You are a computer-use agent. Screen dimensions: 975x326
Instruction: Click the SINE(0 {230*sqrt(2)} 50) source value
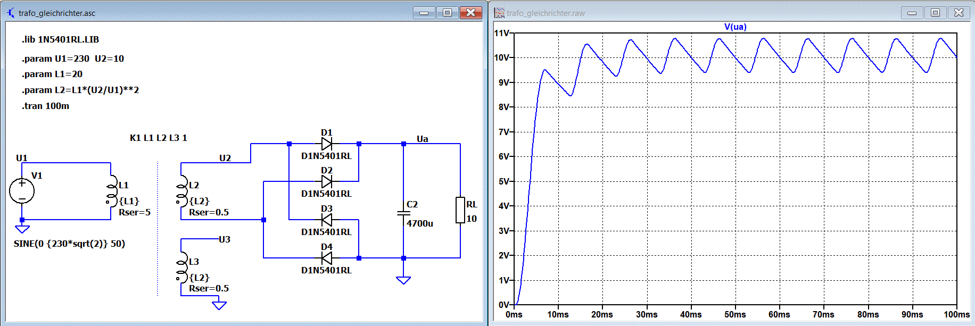69,244
